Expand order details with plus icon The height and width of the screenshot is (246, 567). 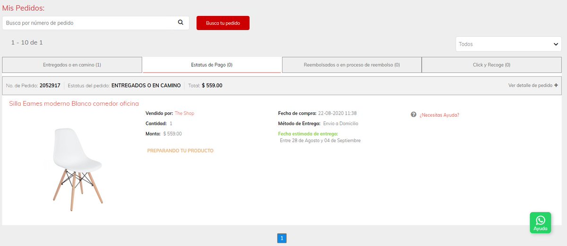coord(556,85)
